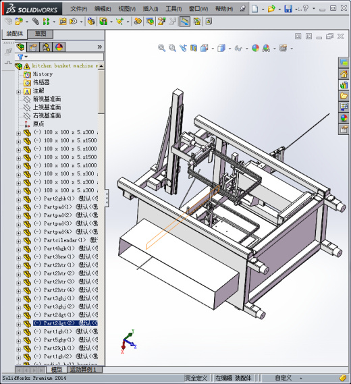Image resolution: width=351 pixels, height=384 pixels.
Task: Open the Smart Fasteners tool
Action: pos(63,22)
